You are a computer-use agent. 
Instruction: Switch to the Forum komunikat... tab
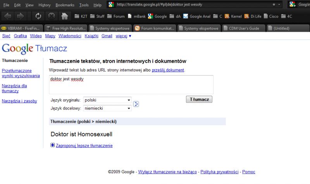(x=155, y=28)
